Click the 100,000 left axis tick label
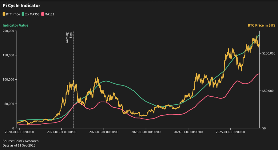Image resolution: width=278 pixels, height=150 pixels. tap(8, 80)
